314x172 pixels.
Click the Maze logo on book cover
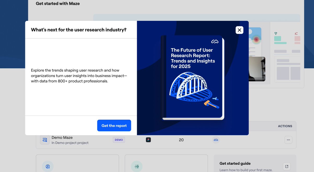coord(215,41)
